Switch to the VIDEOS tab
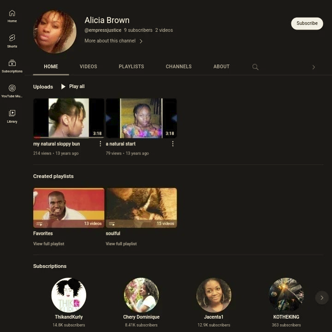 point(88,66)
